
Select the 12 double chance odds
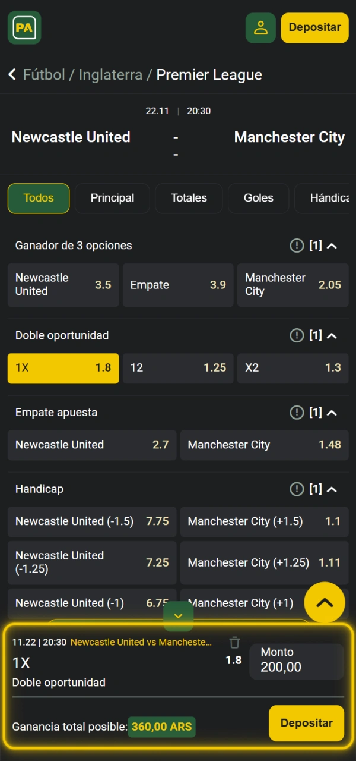pos(178,368)
